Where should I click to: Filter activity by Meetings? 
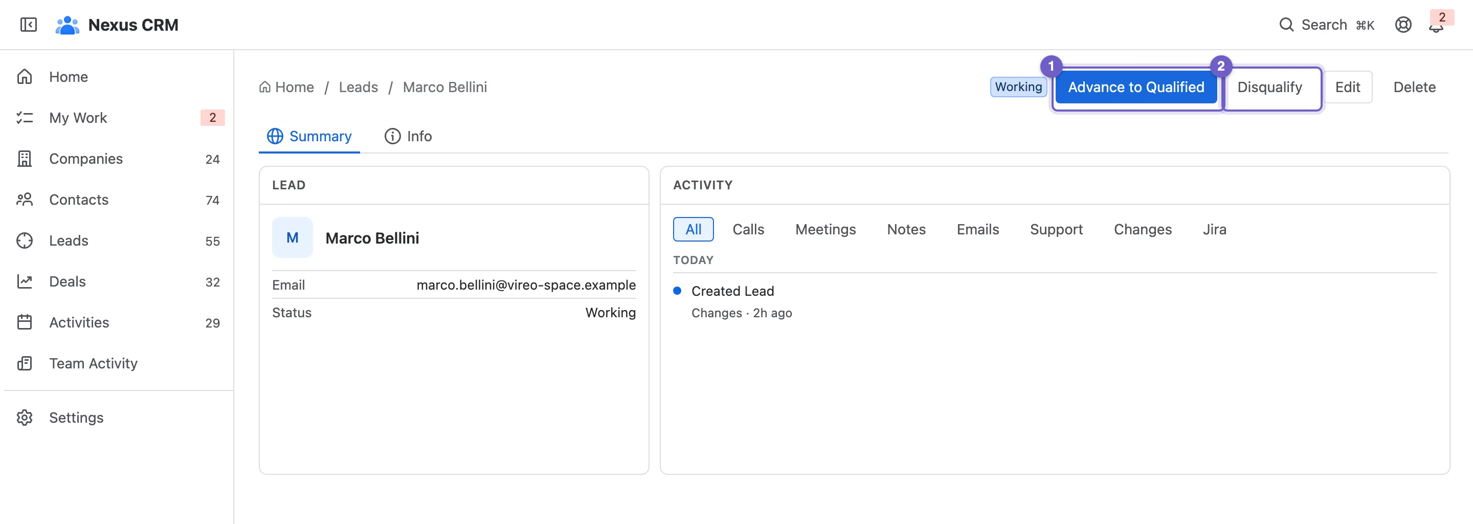point(825,229)
